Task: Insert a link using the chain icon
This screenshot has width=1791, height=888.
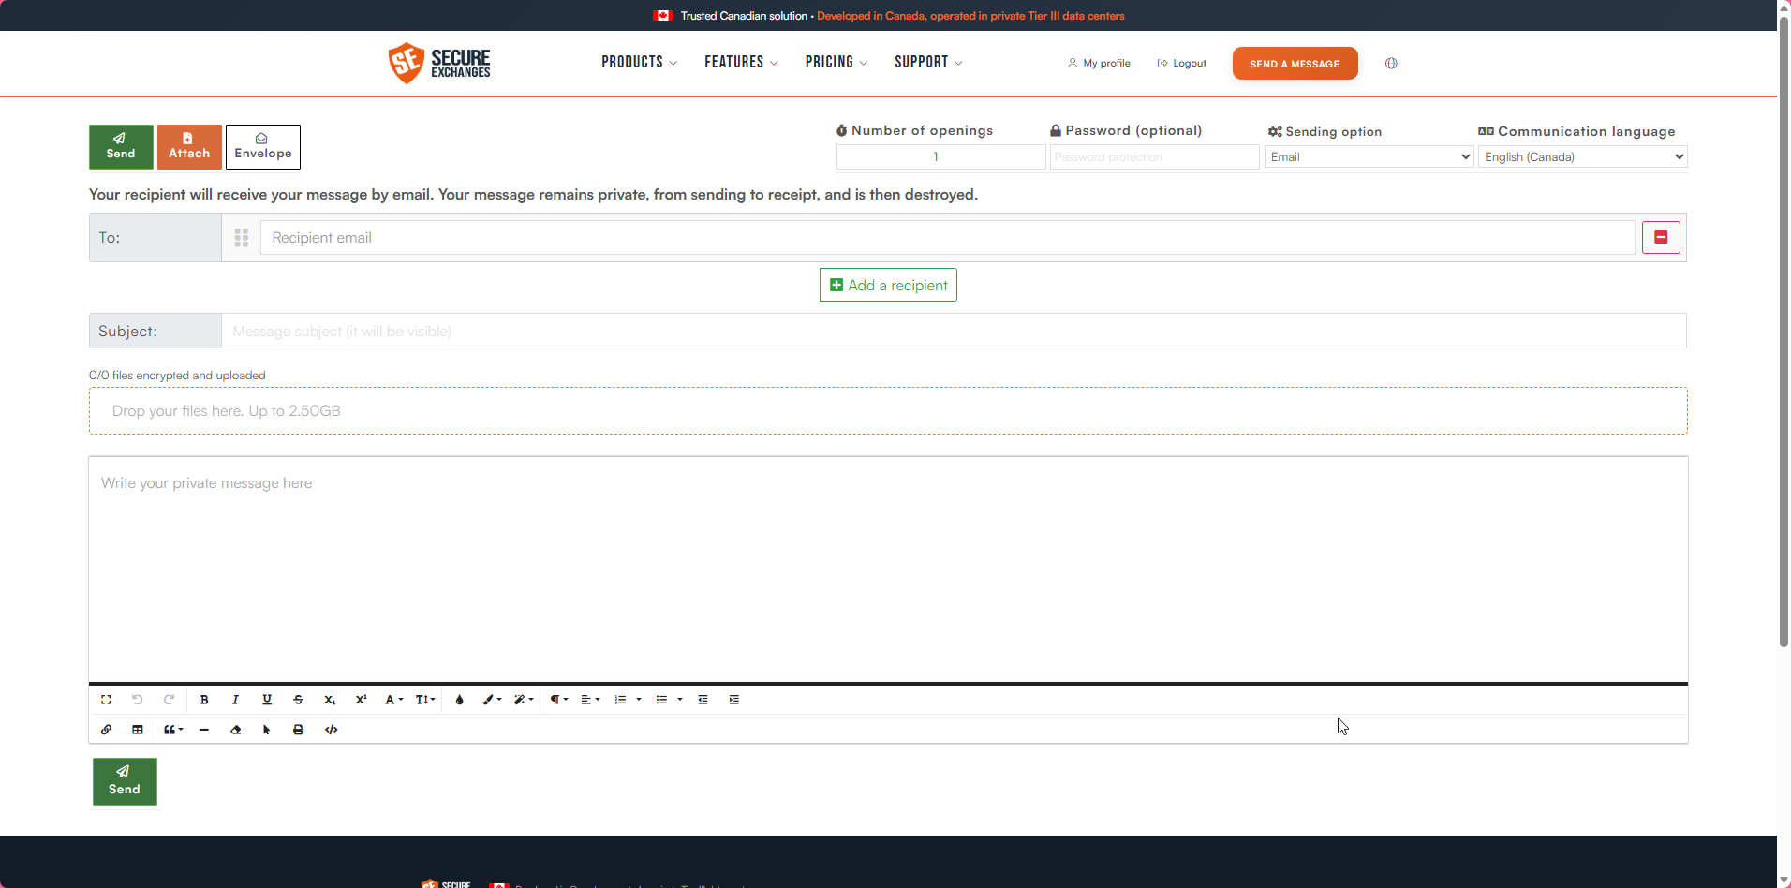Action: [x=106, y=730]
